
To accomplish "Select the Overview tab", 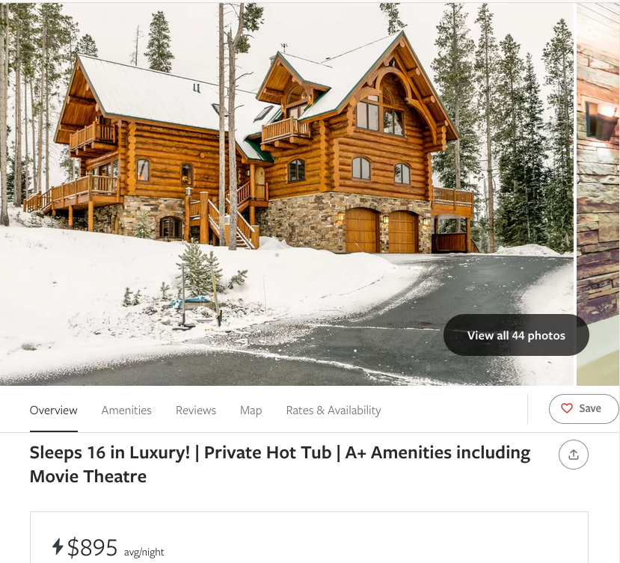I will 53,410.
